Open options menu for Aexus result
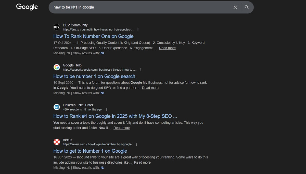This screenshot has height=174, width=306. [136, 144]
